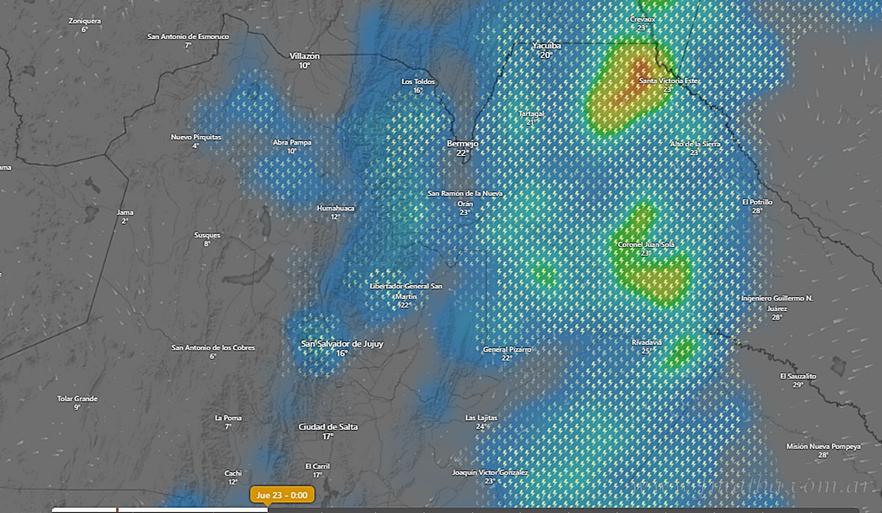Screen dimensions: 882x513
Task: Select the General Pizarro city label
Action: pyautogui.click(x=506, y=350)
